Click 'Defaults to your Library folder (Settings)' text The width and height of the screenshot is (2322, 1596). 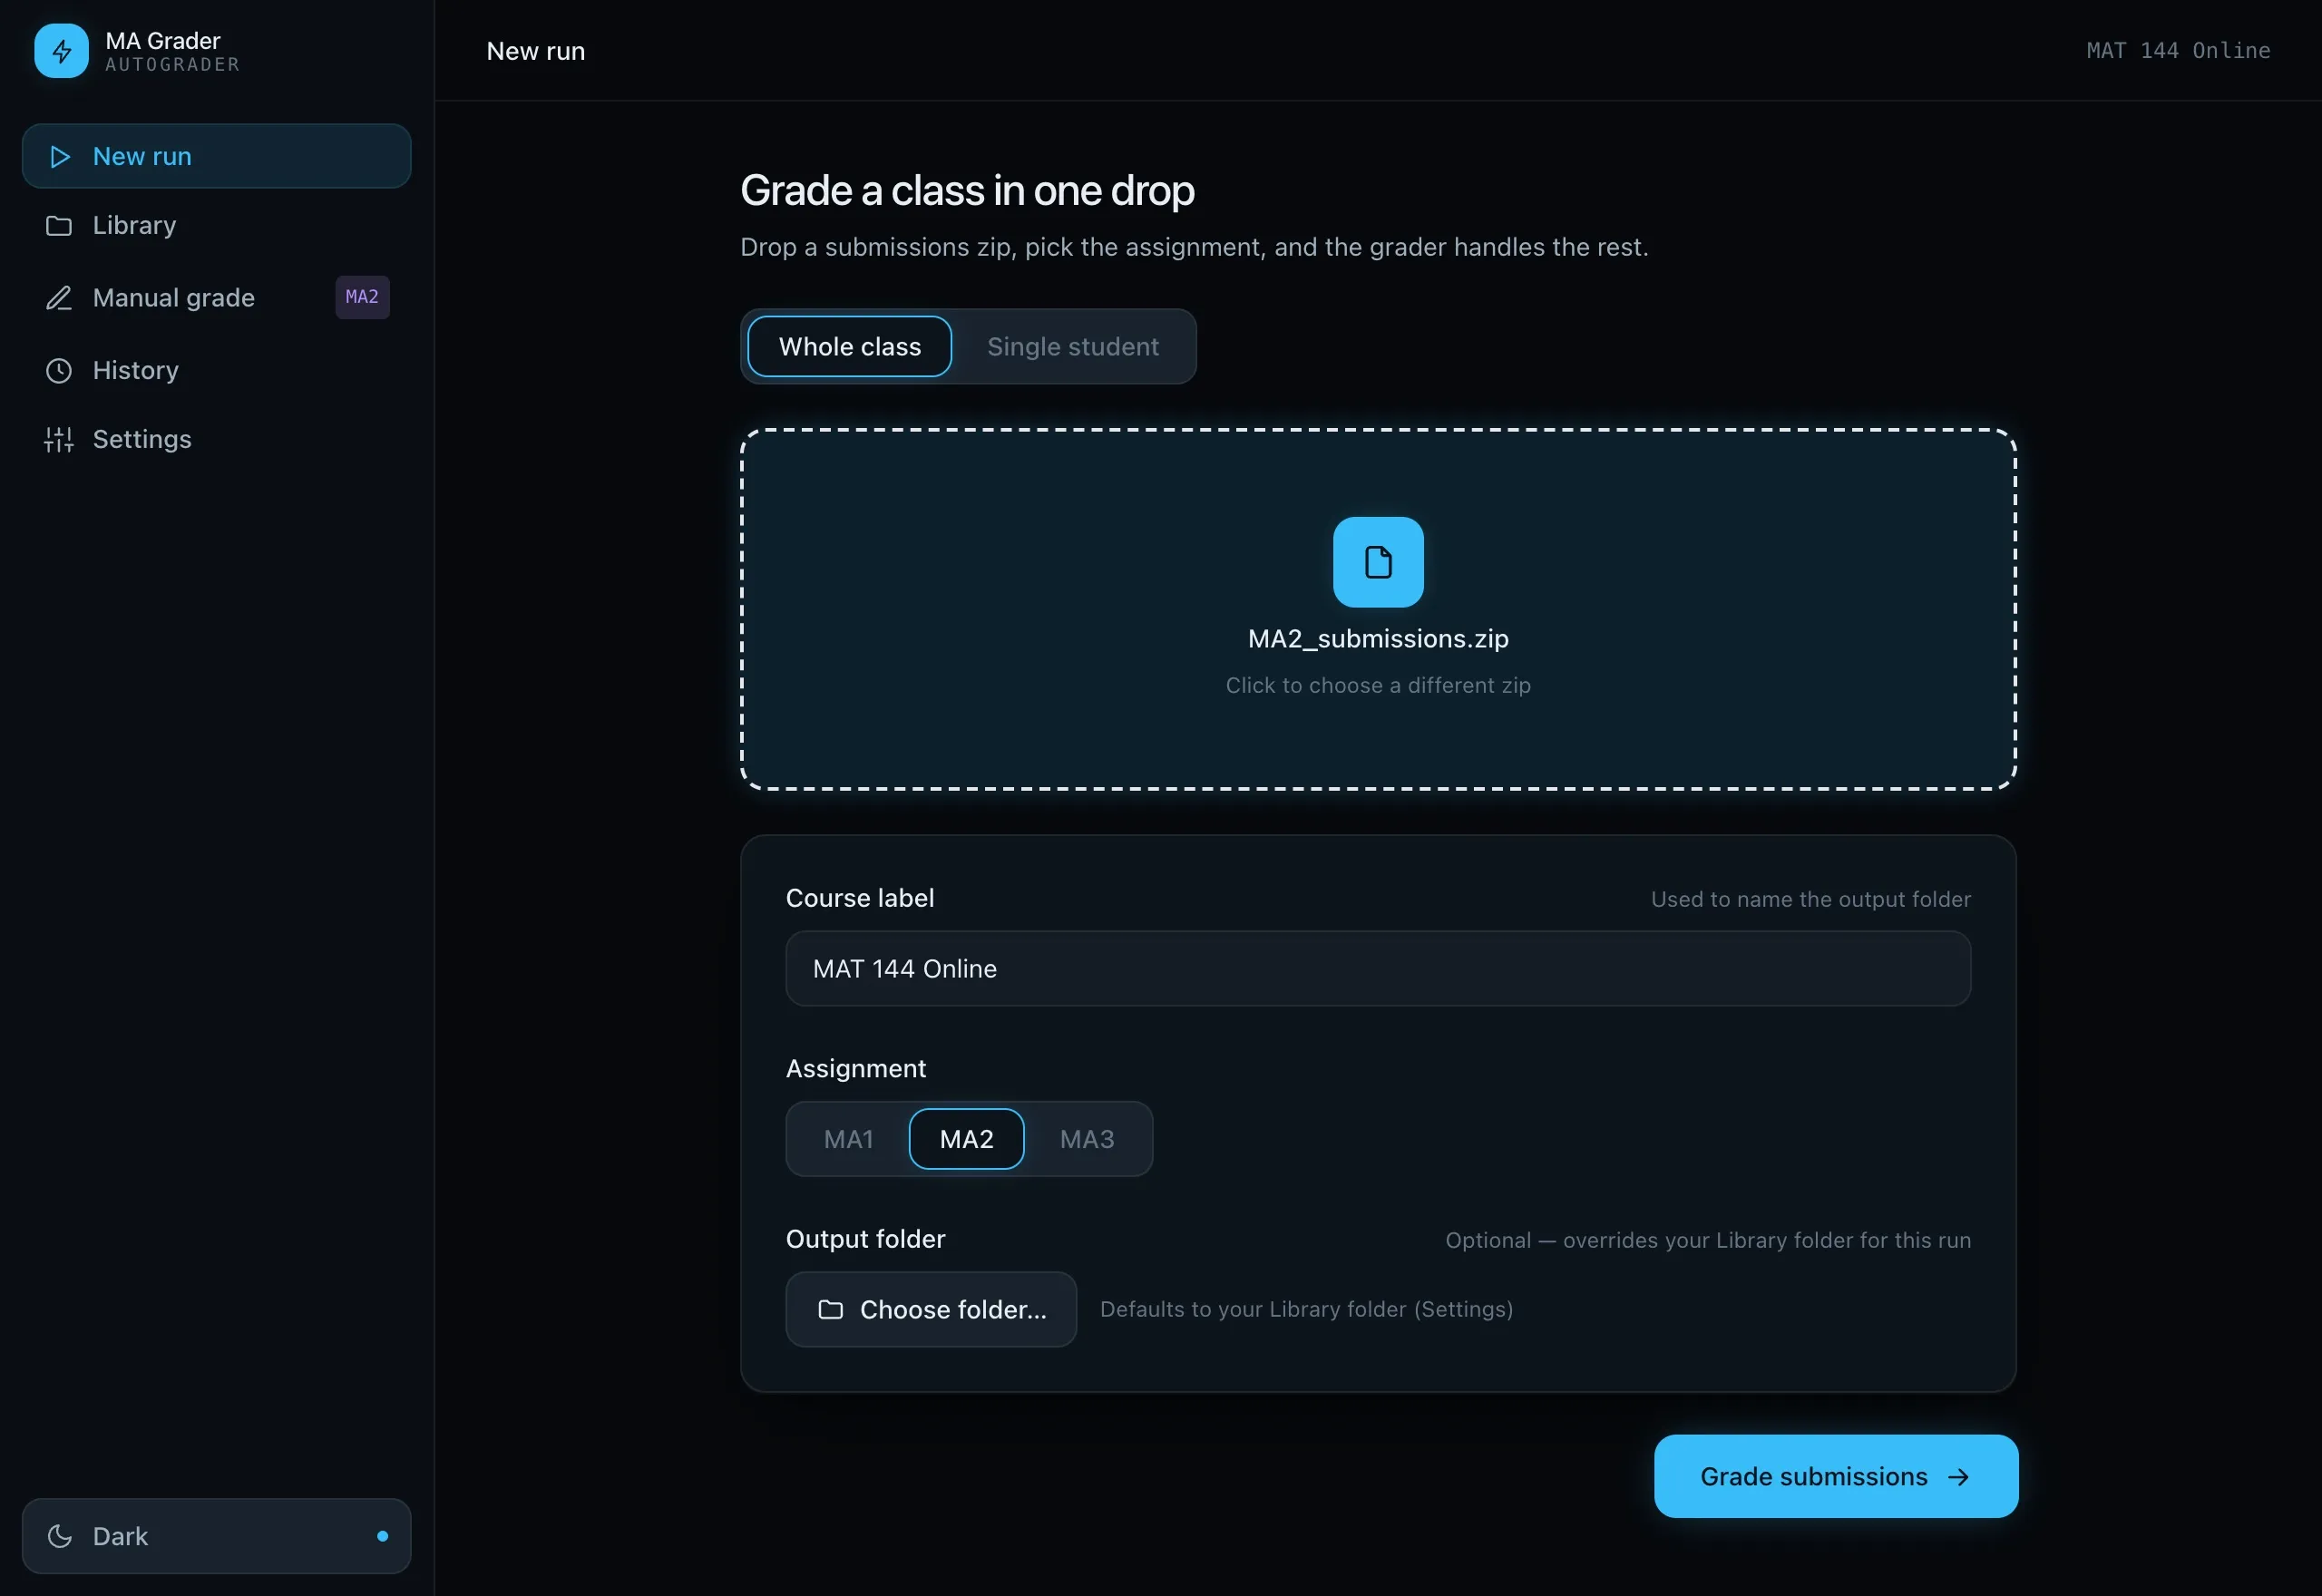pyautogui.click(x=1306, y=1310)
